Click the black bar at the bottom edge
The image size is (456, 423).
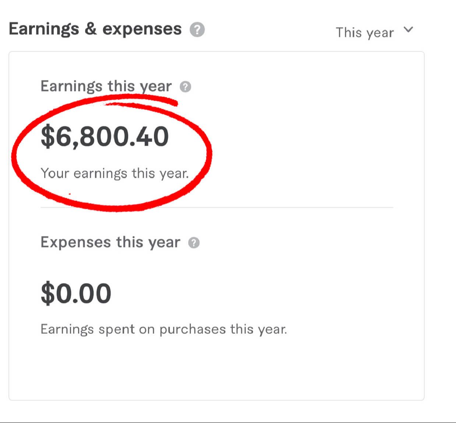pyautogui.click(x=228, y=422)
